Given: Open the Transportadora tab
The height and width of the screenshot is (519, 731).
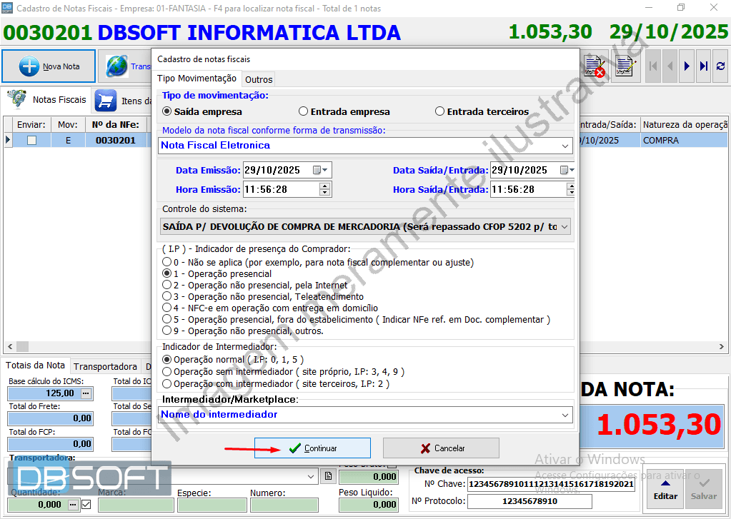Looking at the screenshot, I should tap(106, 366).
